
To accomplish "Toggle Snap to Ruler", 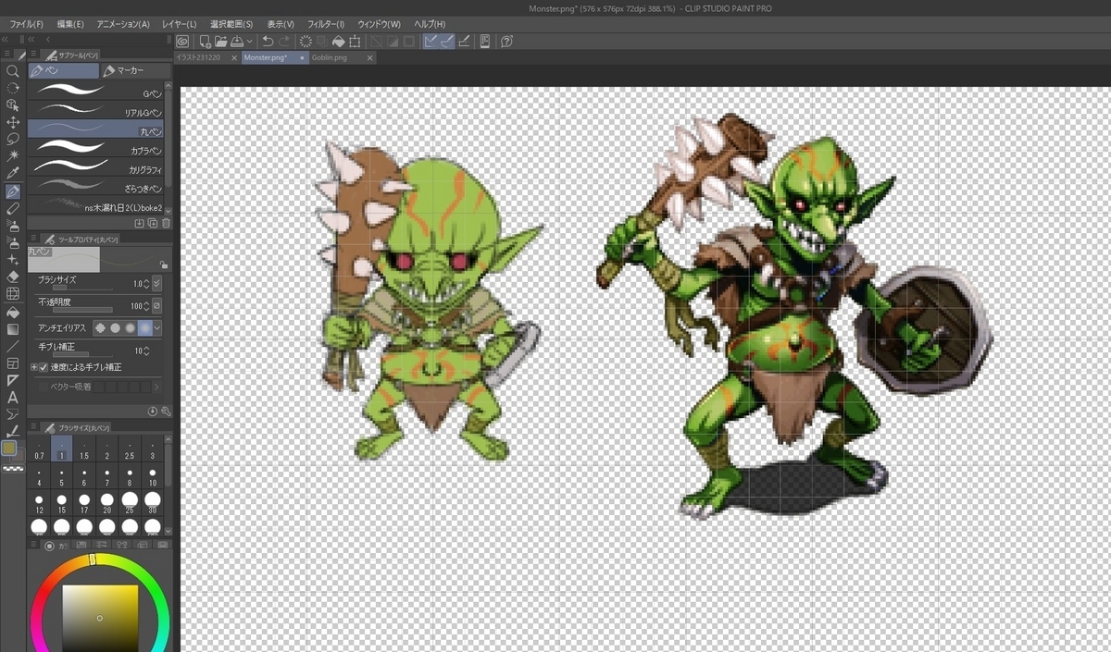I will 431,41.
